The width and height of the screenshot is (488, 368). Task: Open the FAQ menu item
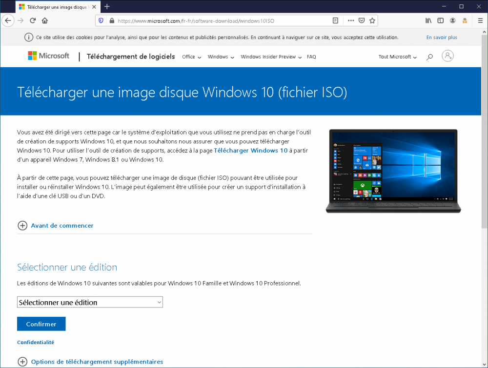pyautogui.click(x=311, y=57)
